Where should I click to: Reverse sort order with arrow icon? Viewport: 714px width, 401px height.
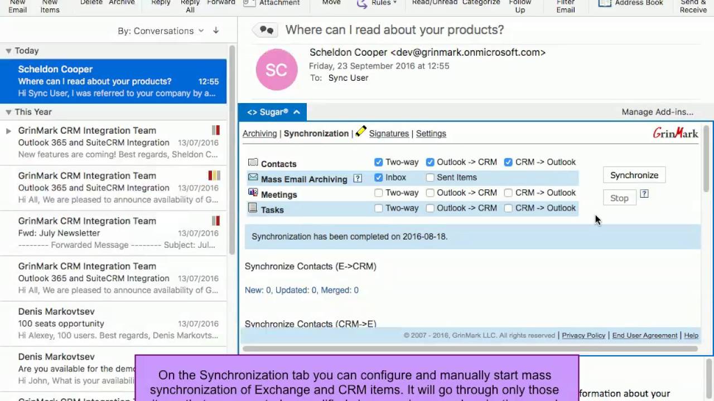(x=216, y=31)
